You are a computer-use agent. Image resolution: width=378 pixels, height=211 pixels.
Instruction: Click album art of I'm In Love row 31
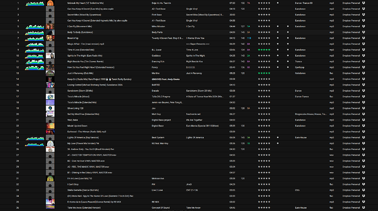pos(50,179)
